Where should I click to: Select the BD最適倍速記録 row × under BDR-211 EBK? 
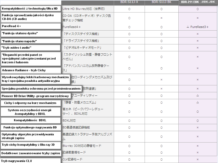[x=198, y=128]
